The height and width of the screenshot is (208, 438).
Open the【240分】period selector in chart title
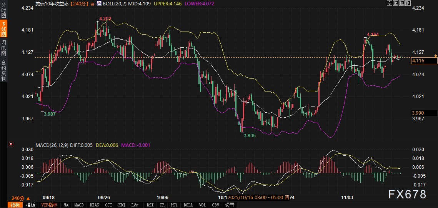(x=80, y=3)
